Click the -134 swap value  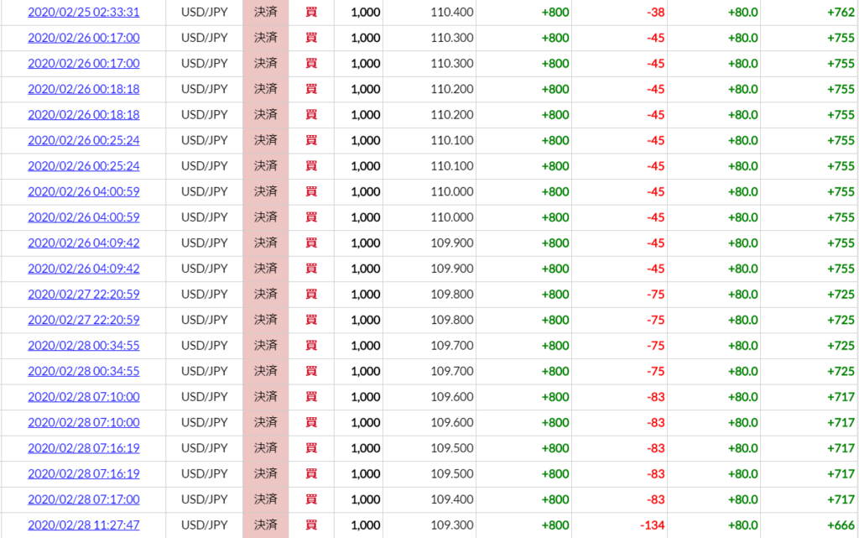point(653,525)
